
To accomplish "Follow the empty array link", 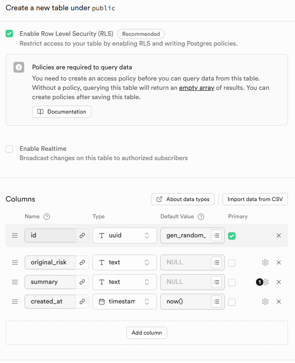I will [x=197, y=88].
